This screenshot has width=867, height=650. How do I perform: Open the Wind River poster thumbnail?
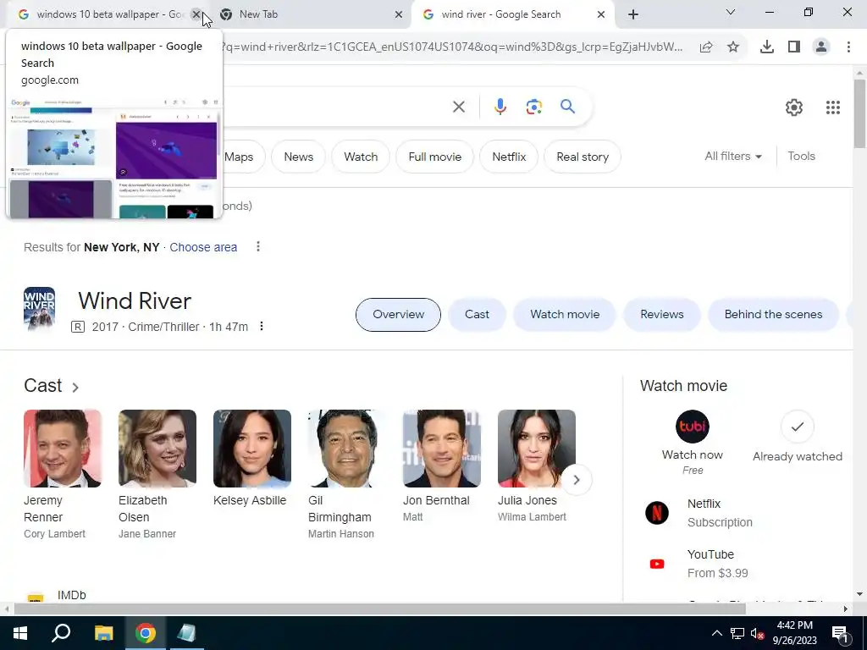click(39, 308)
